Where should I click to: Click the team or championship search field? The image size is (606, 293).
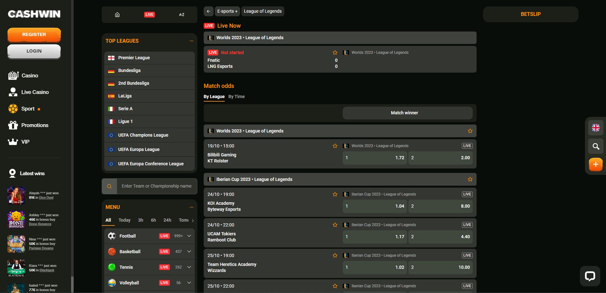[x=157, y=186]
